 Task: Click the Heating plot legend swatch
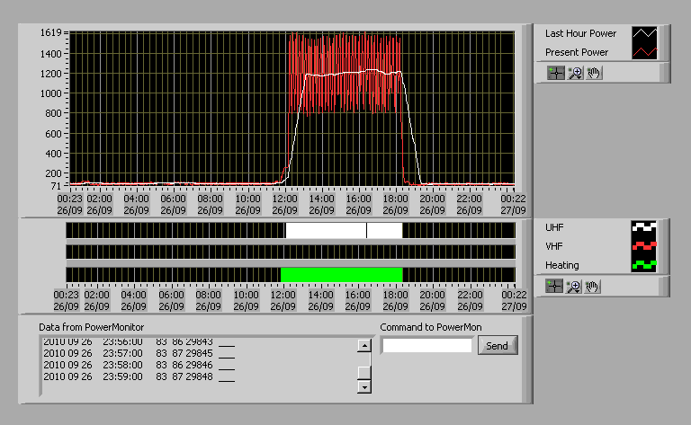coord(645,265)
